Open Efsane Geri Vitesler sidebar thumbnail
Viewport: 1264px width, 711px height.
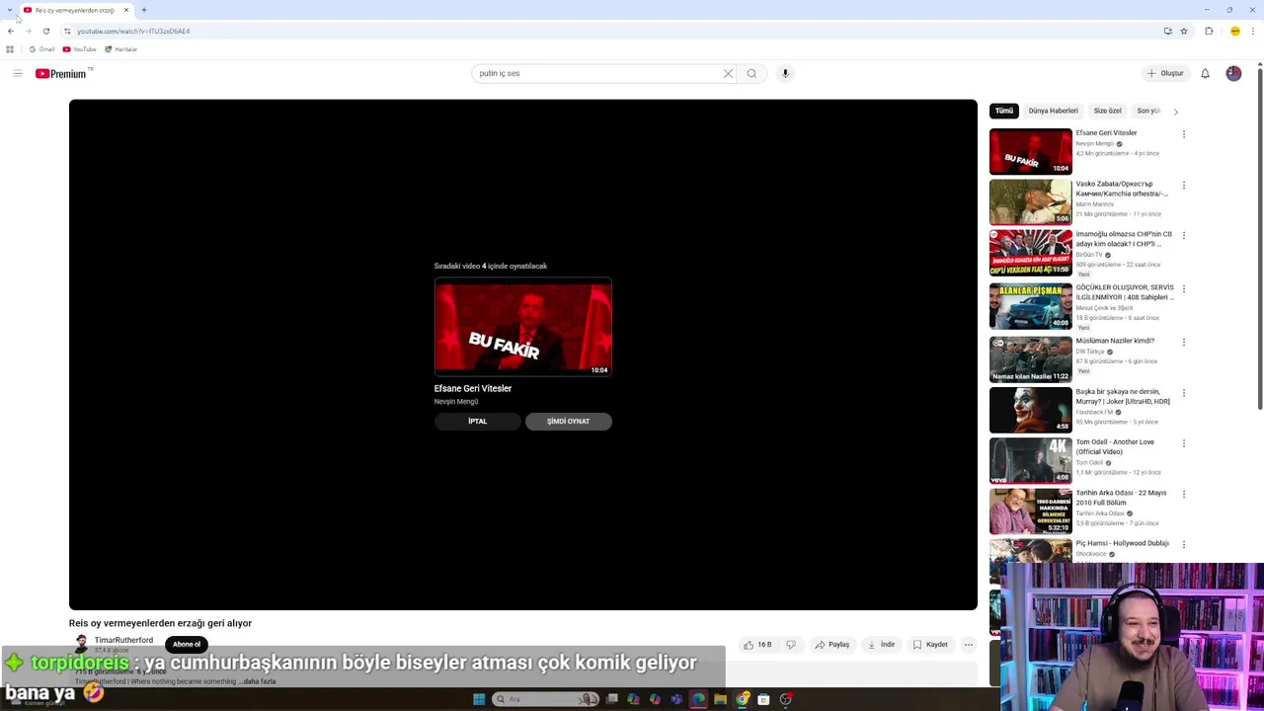point(1030,151)
